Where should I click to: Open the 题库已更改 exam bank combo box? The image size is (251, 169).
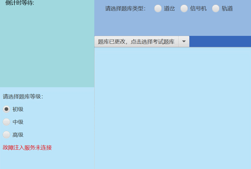pyautogui.click(x=136, y=42)
